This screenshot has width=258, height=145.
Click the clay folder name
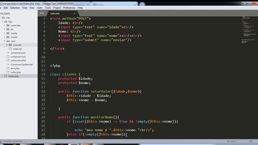click(8, 18)
